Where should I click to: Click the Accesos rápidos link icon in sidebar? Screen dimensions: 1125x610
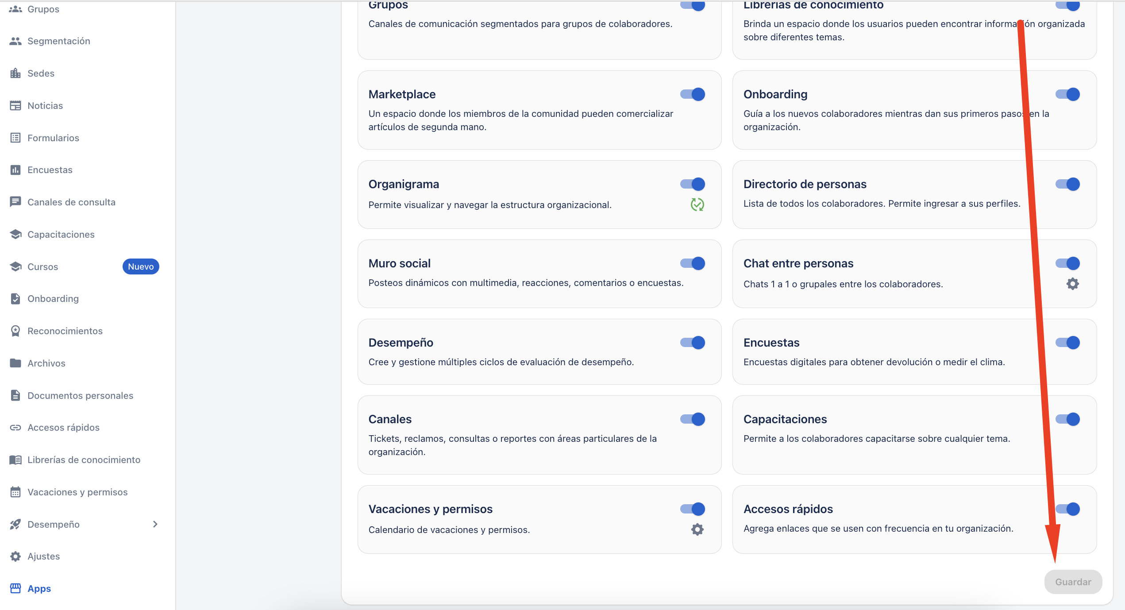15,428
